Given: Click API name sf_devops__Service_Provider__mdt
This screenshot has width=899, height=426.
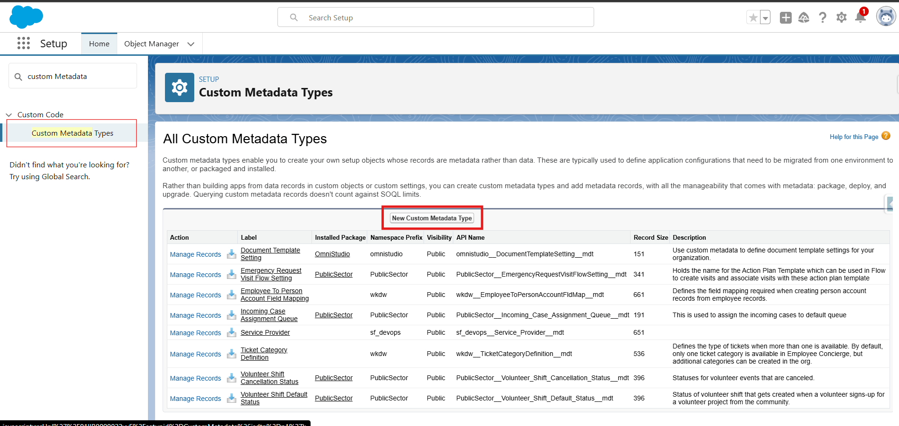Looking at the screenshot, I should [510, 332].
